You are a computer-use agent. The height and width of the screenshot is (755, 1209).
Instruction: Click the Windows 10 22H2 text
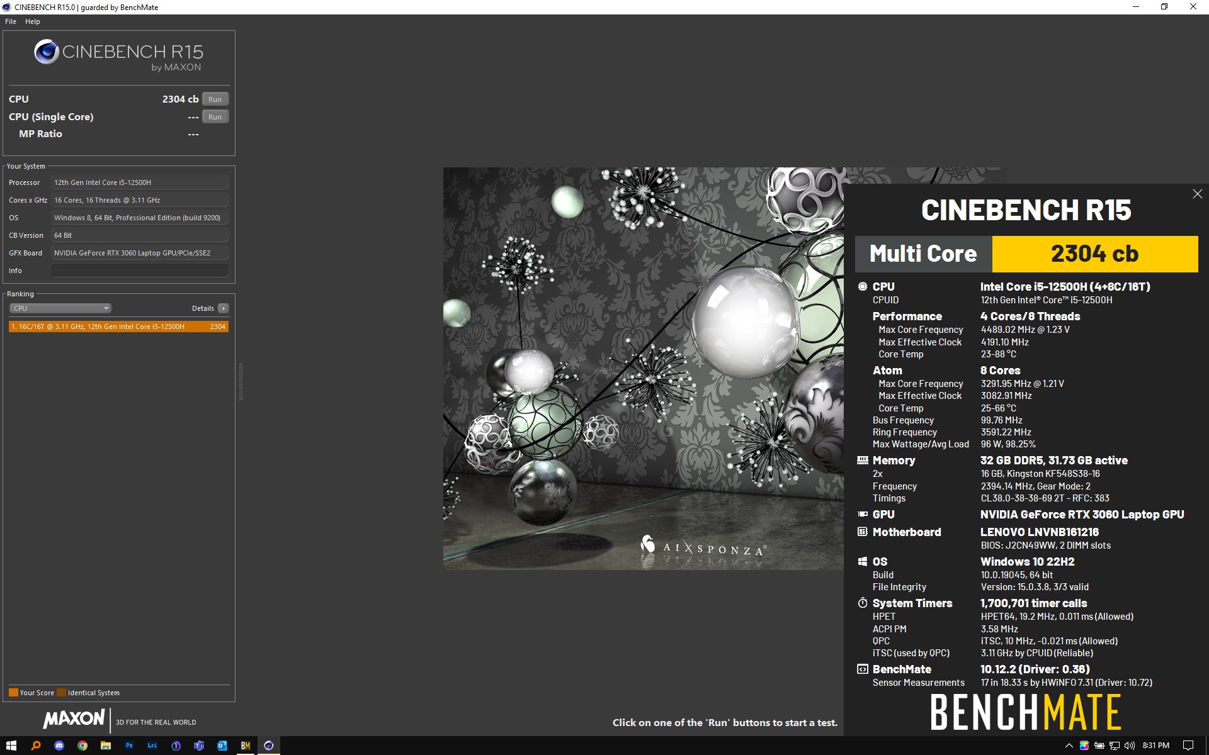point(1027,561)
